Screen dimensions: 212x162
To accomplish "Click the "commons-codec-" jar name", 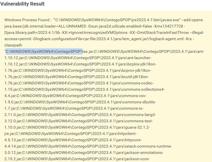I will coord(138,83).
